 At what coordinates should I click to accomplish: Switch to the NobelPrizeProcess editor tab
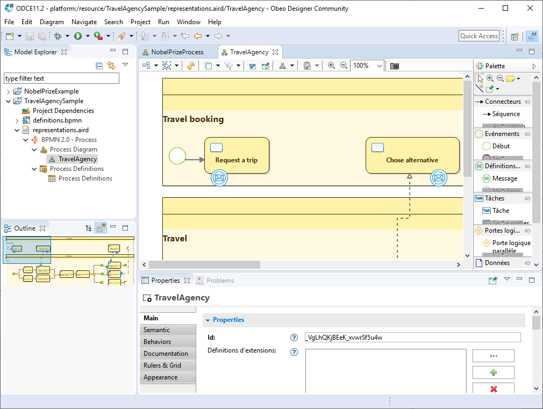177,52
